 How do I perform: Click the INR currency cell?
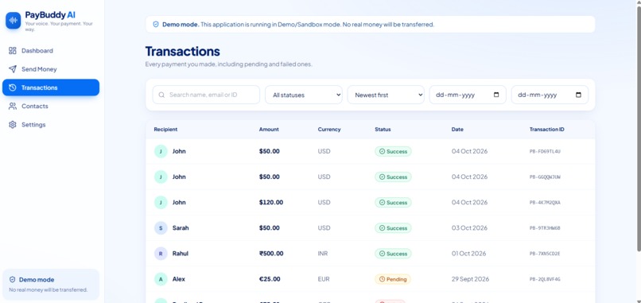pos(323,254)
